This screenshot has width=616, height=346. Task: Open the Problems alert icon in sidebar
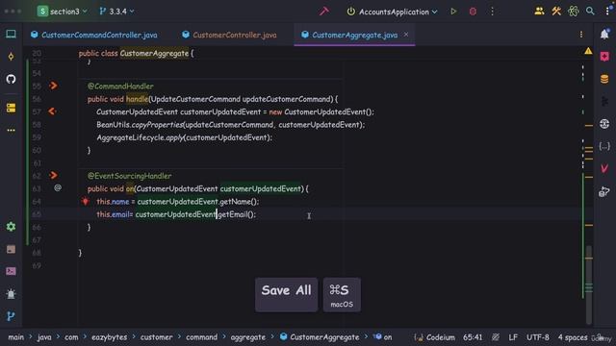pos(11,294)
